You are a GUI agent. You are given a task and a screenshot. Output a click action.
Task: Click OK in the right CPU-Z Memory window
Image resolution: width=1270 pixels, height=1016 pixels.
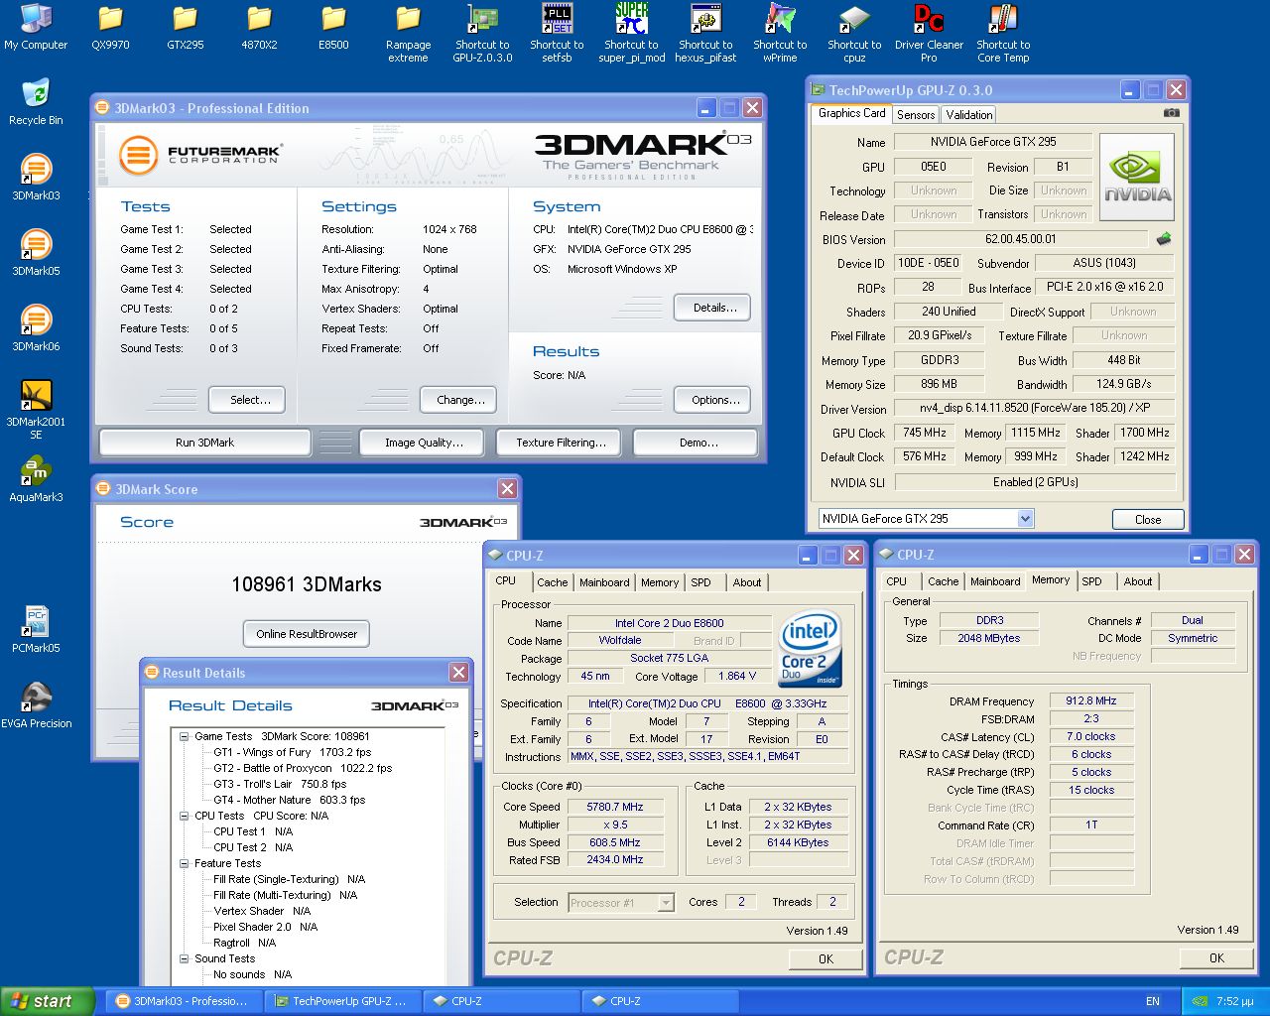point(1216,957)
